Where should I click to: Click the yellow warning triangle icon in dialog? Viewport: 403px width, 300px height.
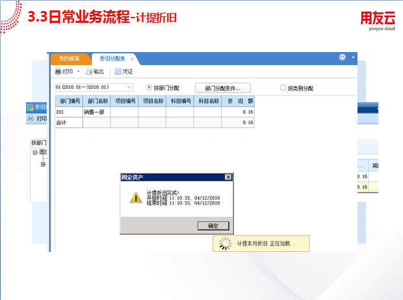[x=136, y=198]
